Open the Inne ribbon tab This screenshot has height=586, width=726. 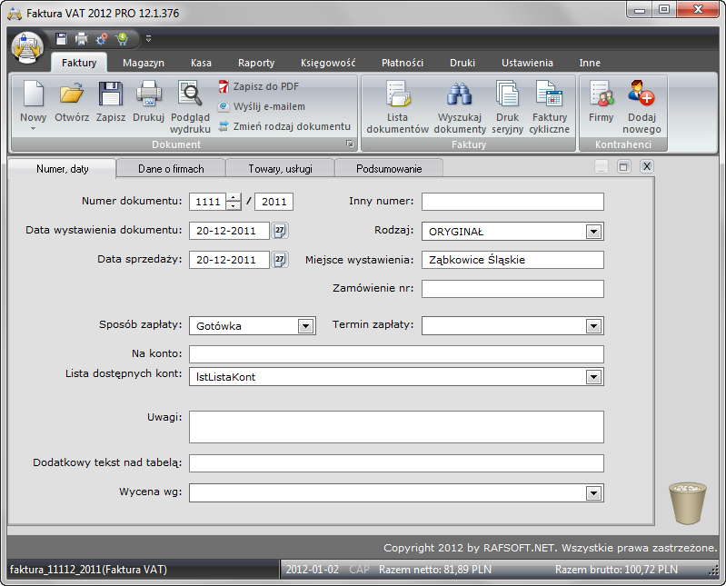click(x=590, y=63)
